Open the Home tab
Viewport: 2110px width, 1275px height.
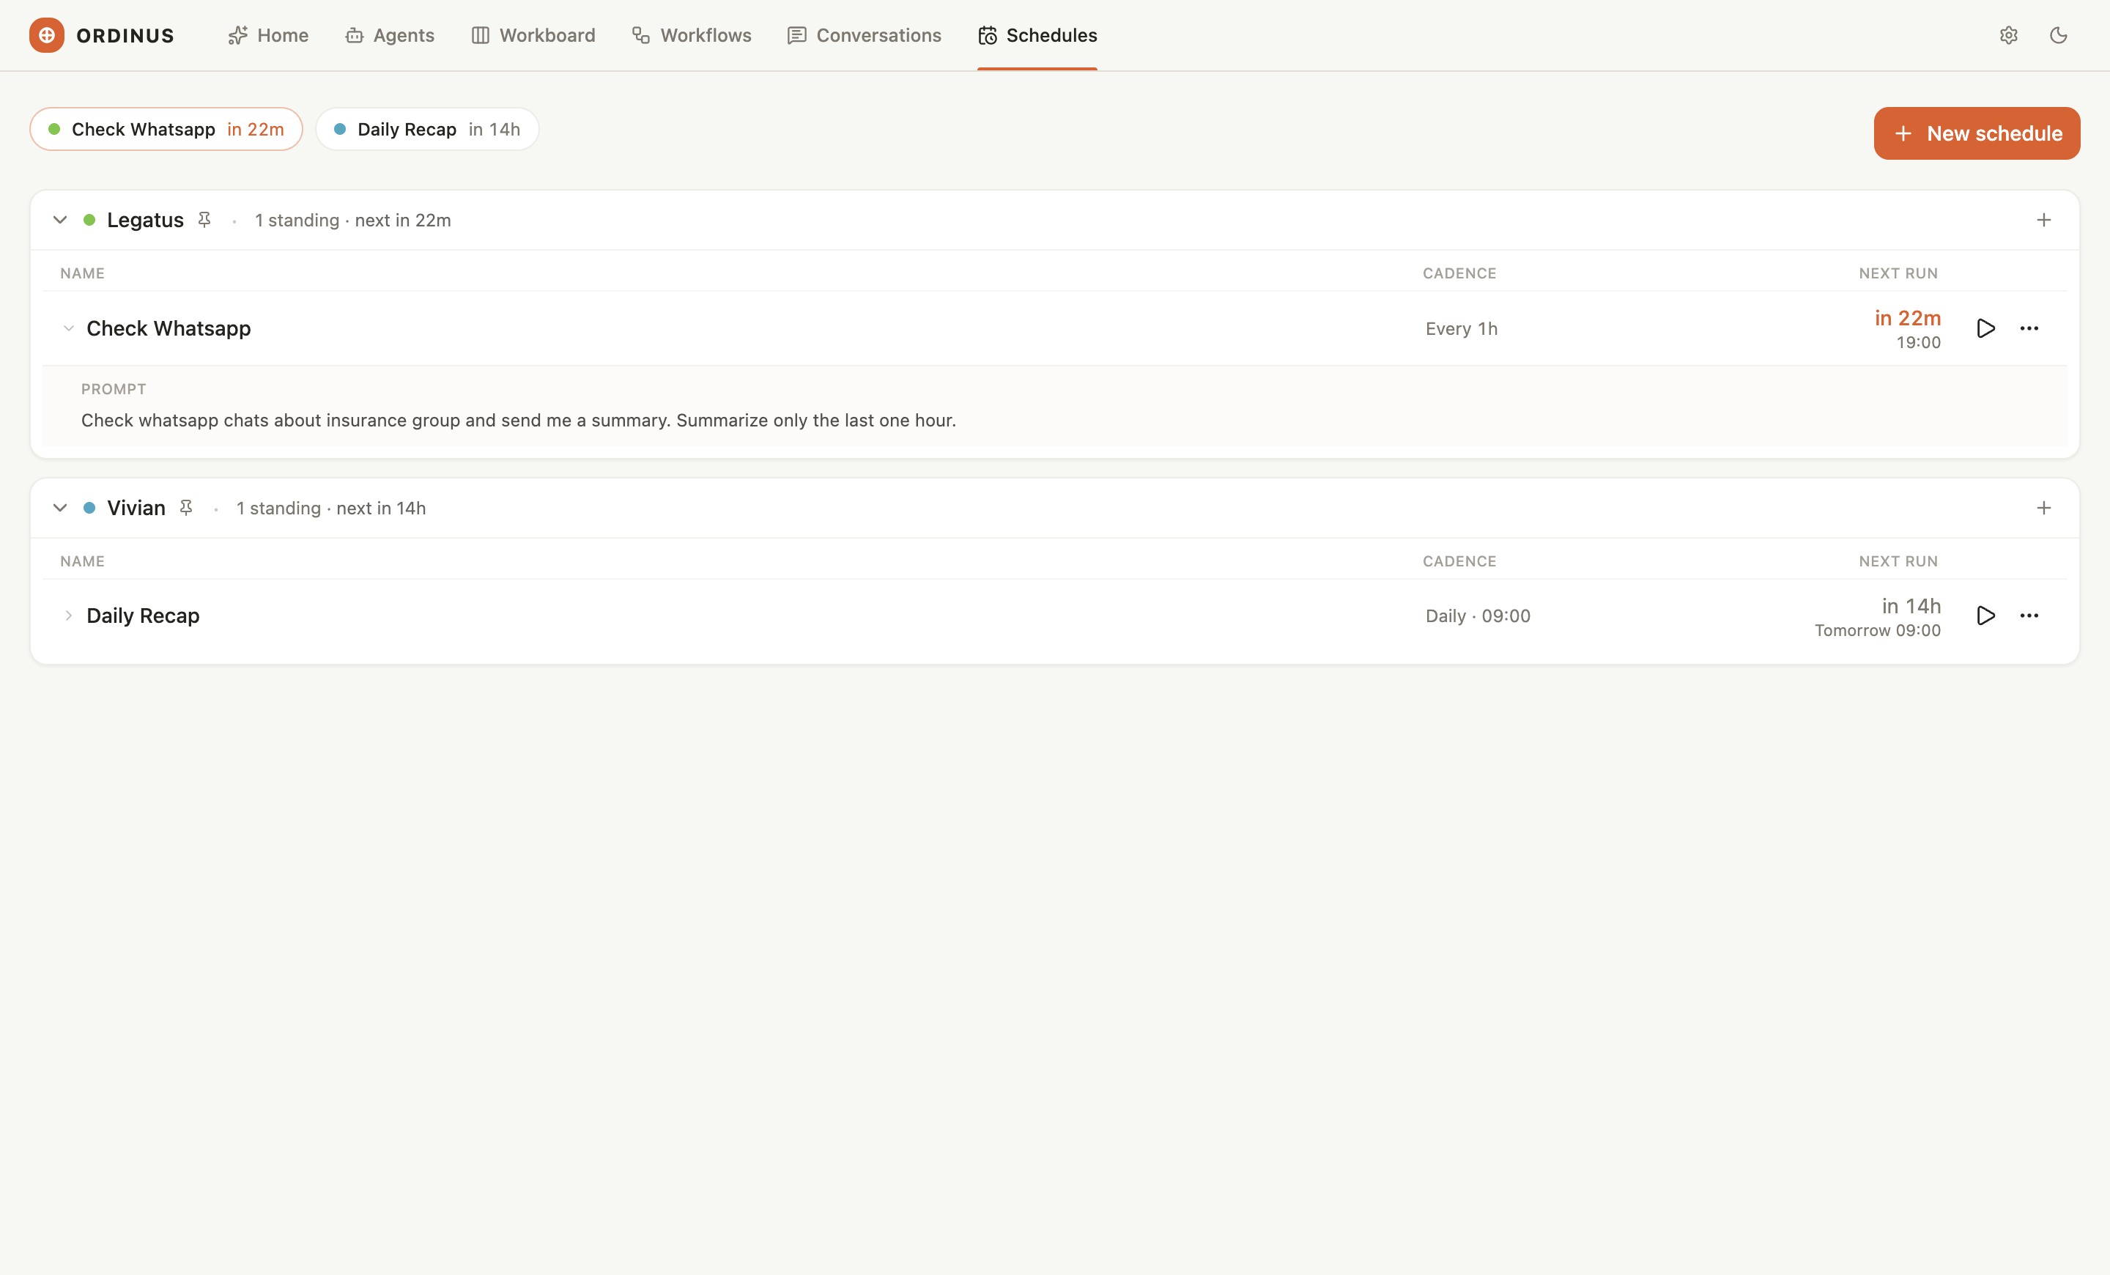pos(268,35)
